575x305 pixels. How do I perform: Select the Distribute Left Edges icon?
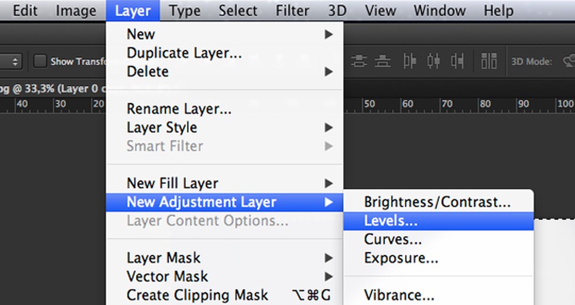(410, 61)
